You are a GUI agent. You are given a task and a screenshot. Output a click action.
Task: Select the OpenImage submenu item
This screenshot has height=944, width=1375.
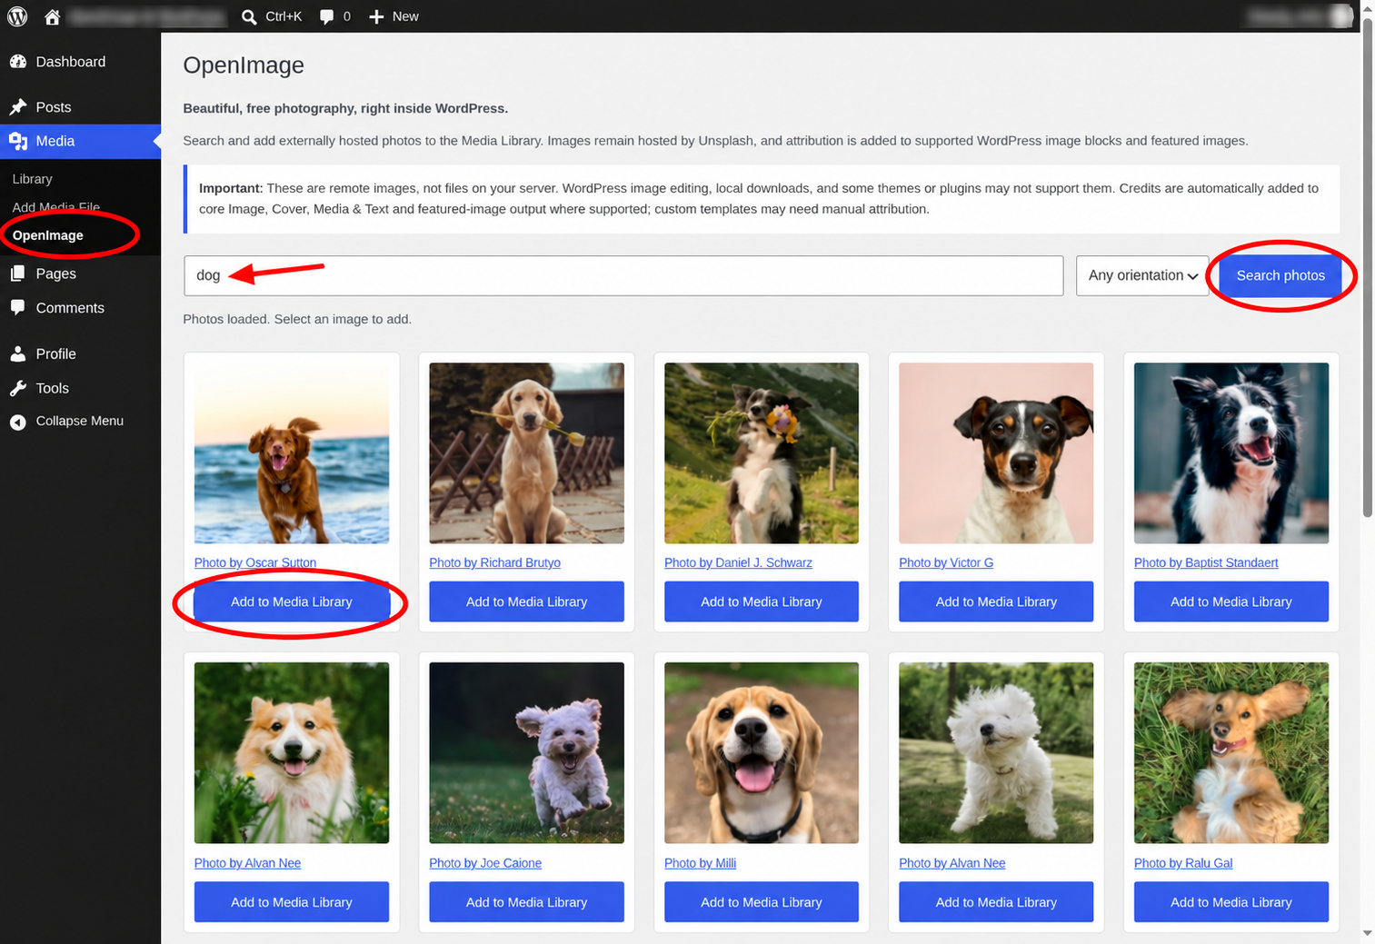[48, 235]
